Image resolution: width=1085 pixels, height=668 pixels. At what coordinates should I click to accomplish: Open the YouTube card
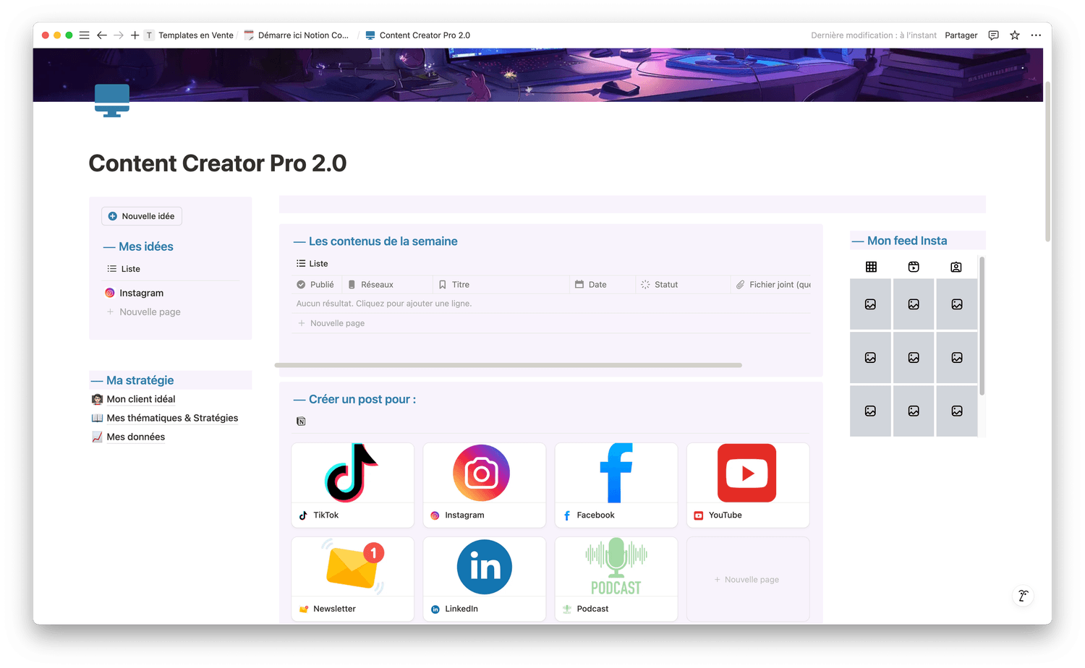748,485
